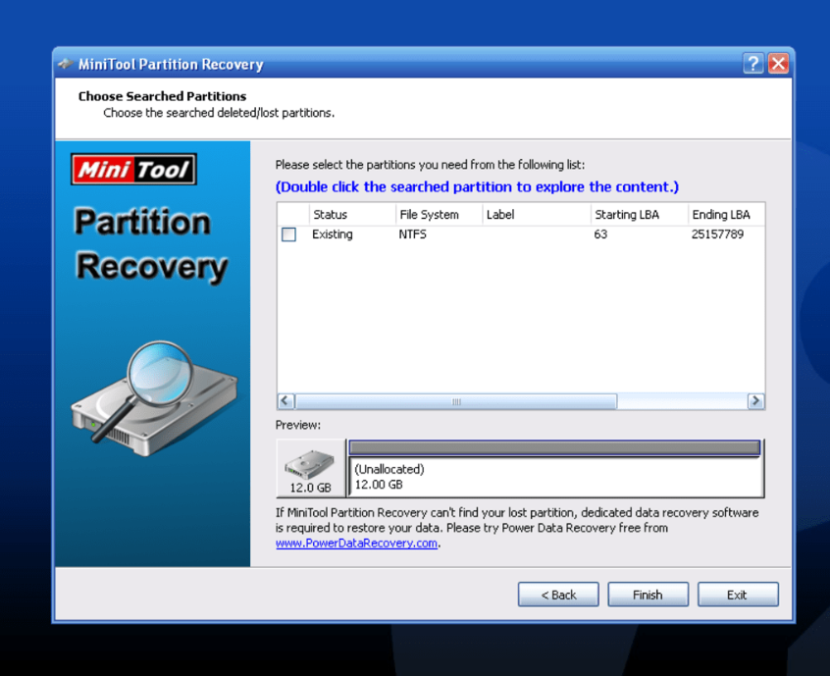Click the Help question mark icon in title bar
This screenshot has height=676, width=830.
point(752,64)
